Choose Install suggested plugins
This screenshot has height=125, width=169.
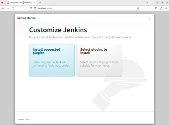click(52, 60)
